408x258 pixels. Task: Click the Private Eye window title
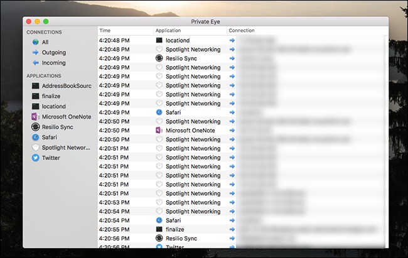[205, 21]
